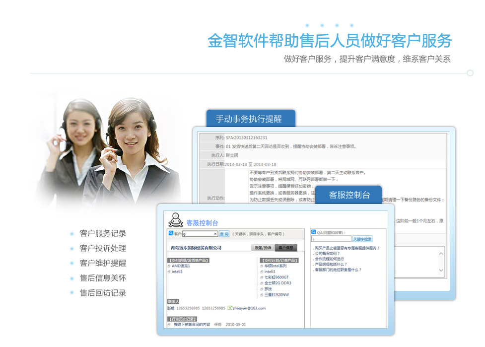This screenshot has width=485, height=347.
Task: Click the 客服控制台 agent wrench icon
Action: 176,220
